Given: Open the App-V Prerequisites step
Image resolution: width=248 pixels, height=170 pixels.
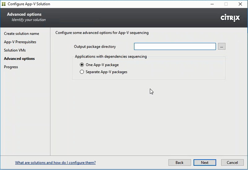Looking at the screenshot, I should point(20,42).
